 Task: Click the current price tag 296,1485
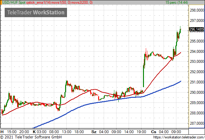click(x=196, y=29)
